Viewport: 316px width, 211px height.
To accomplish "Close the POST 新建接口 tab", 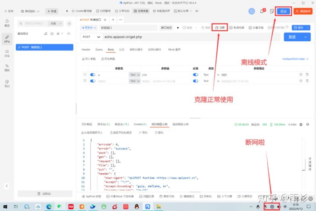I will pyautogui.click(x=105, y=20).
